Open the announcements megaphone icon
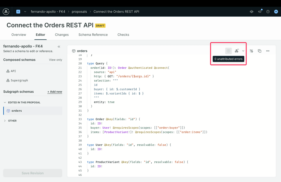 (x=260, y=11)
